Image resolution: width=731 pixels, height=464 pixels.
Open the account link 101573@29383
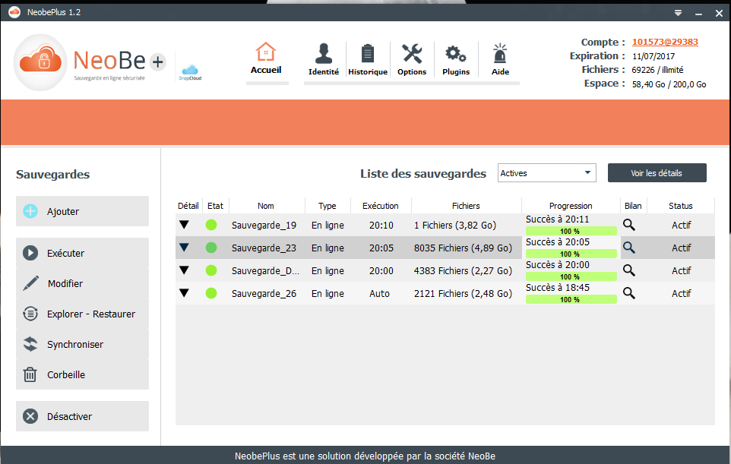click(663, 42)
